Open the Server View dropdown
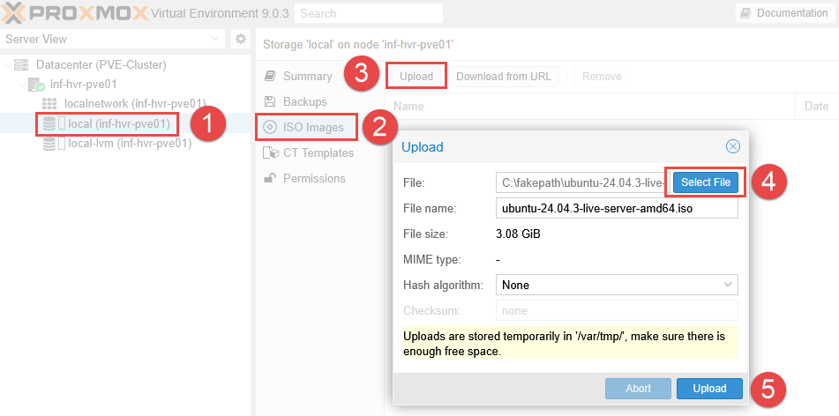This screenshot has height=416, width=839. coord(216,40)
